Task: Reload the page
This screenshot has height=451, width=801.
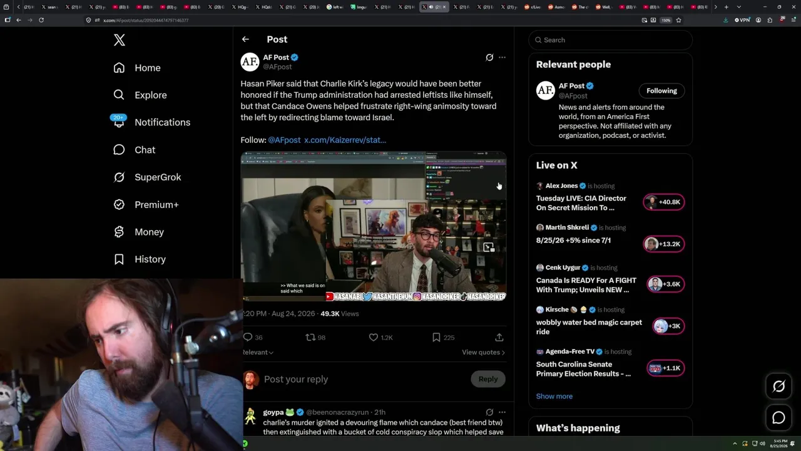Action: 41,20
